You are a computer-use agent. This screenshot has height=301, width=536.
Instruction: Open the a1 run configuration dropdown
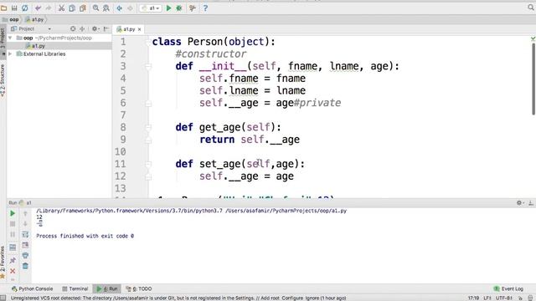pyautogui.click(x=151, y=8)
